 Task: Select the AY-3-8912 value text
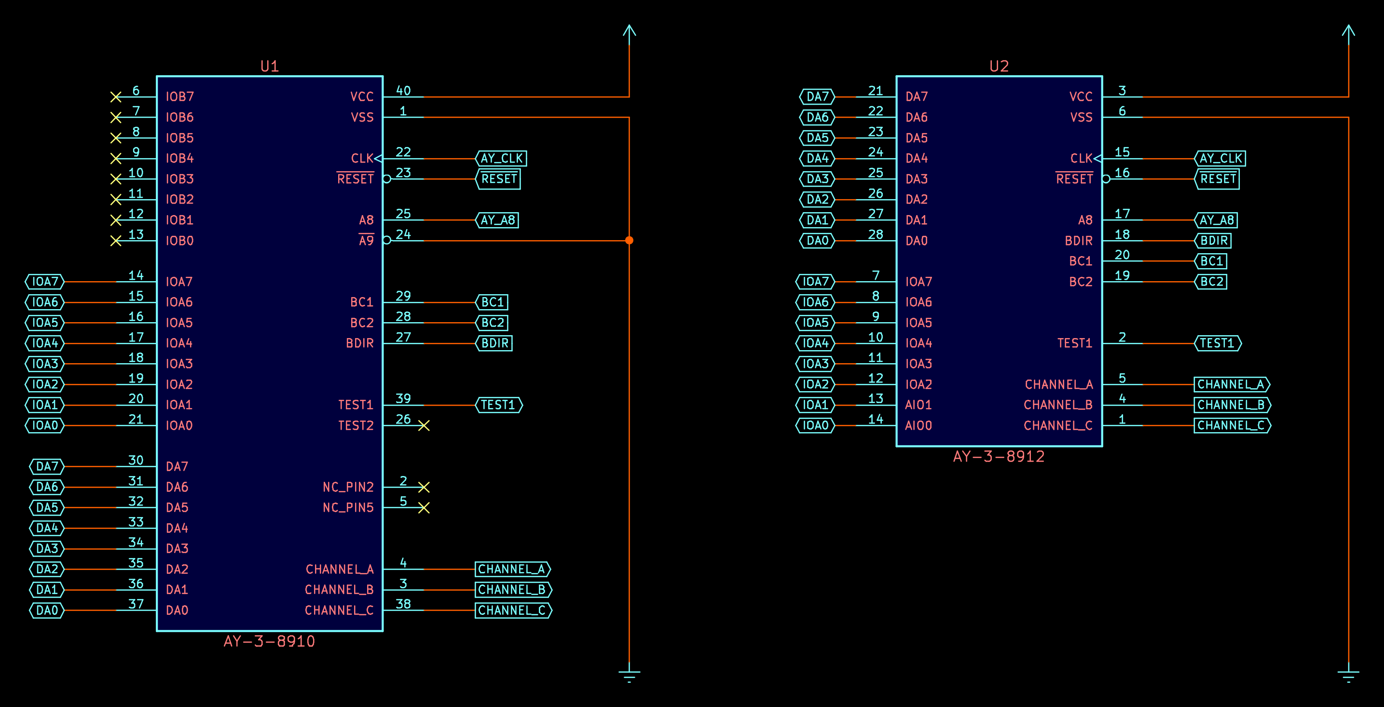click(x=999, y=457)
